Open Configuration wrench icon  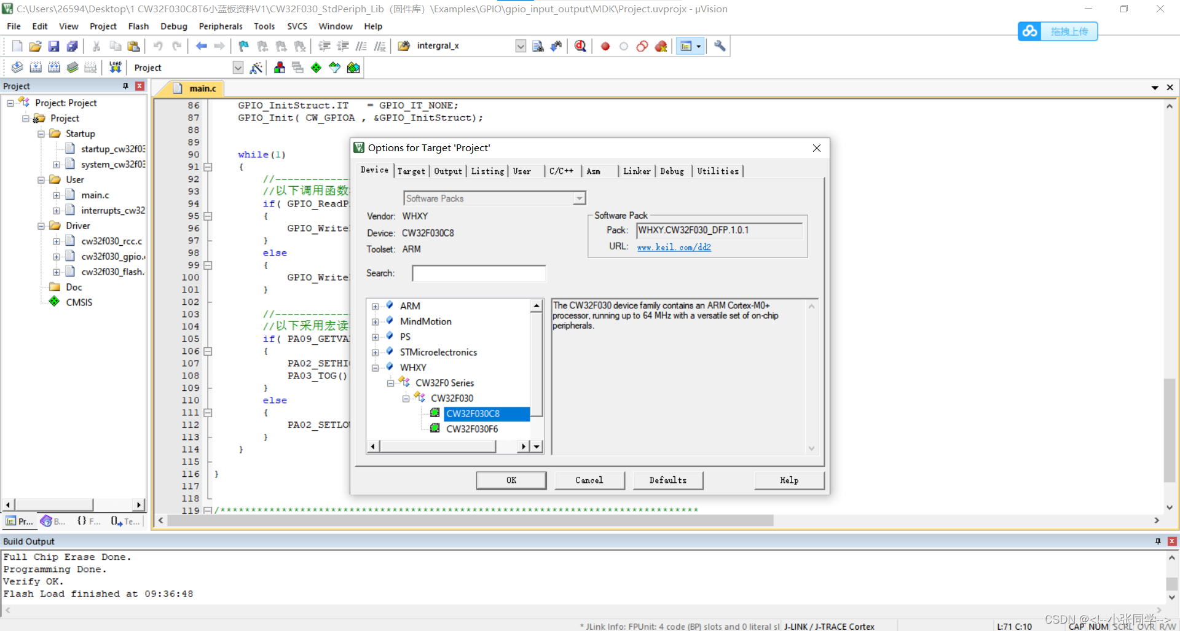click(x=720, y=46)
